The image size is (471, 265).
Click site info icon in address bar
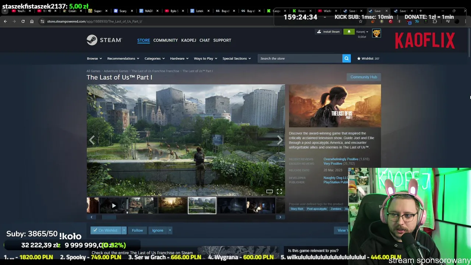[x=42, y=21]
